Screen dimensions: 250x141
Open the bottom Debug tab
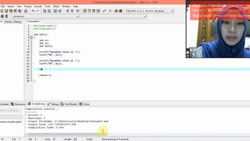coord(53,104)
